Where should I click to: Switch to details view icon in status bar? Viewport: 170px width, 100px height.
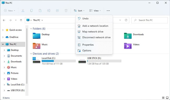[x=163, y=98]
